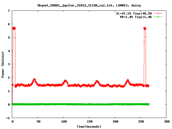Click y-axis tick label -1
Viewport: 172px width, 129px height.
pos(8,118)
